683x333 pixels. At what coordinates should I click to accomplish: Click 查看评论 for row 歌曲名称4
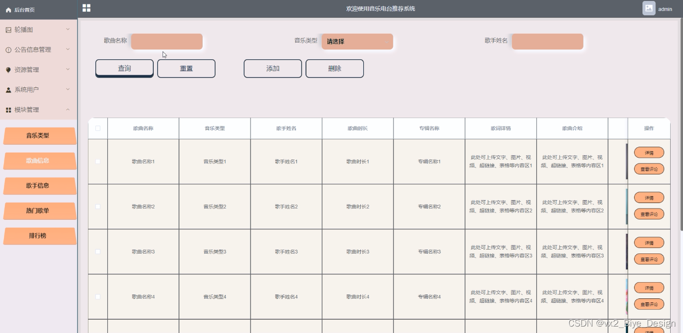point(649,304)
